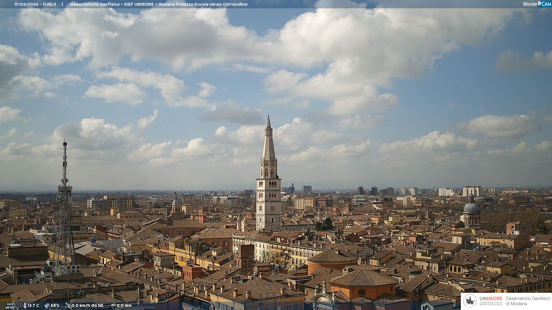552x310 pixels.
Task: Click the 0.0 mm rainfall reading
Action: (124, 305)
